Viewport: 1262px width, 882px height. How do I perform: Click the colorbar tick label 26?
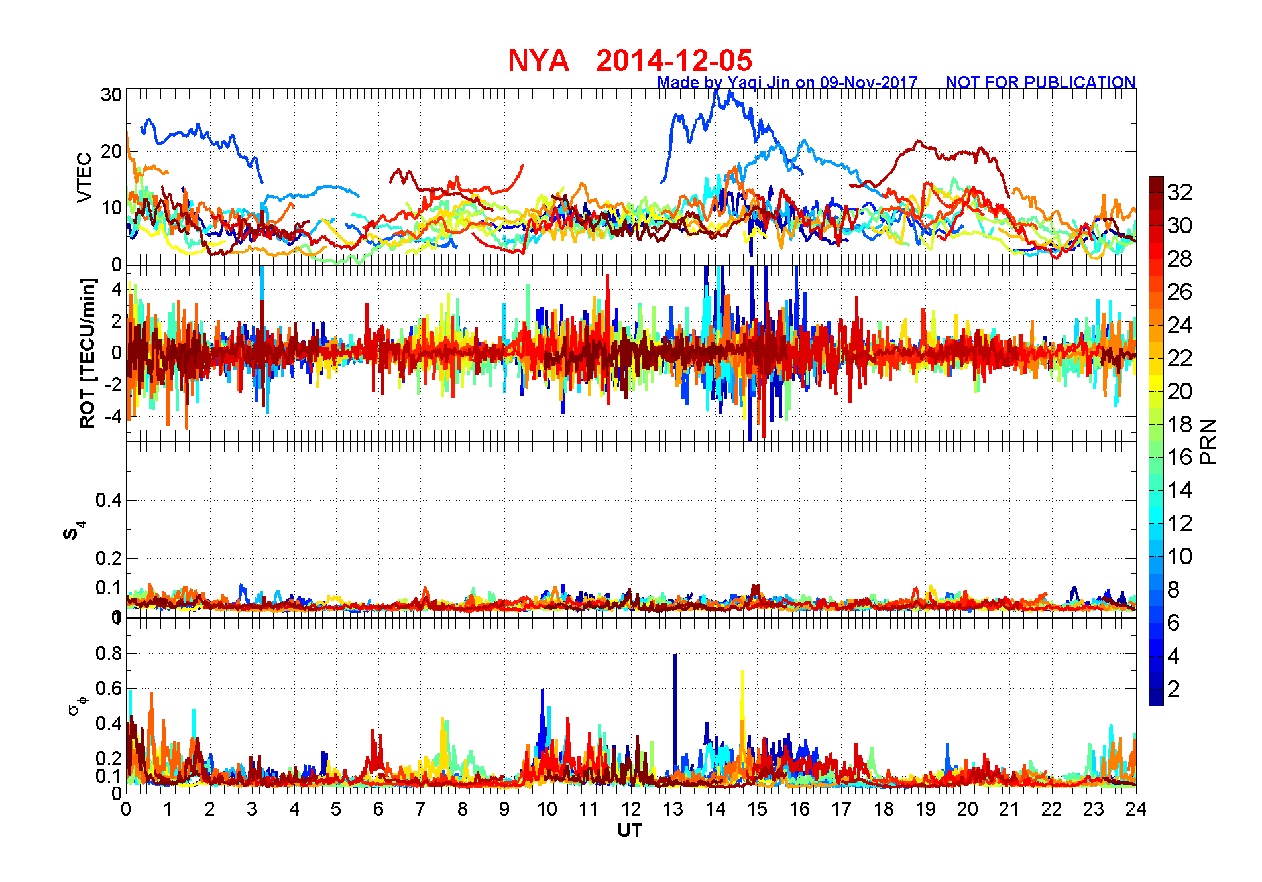click(1180, 292)
